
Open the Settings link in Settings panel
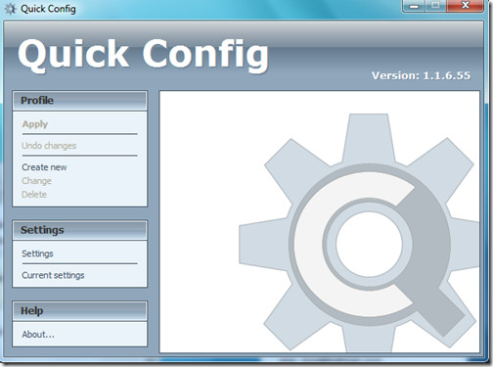37,253
